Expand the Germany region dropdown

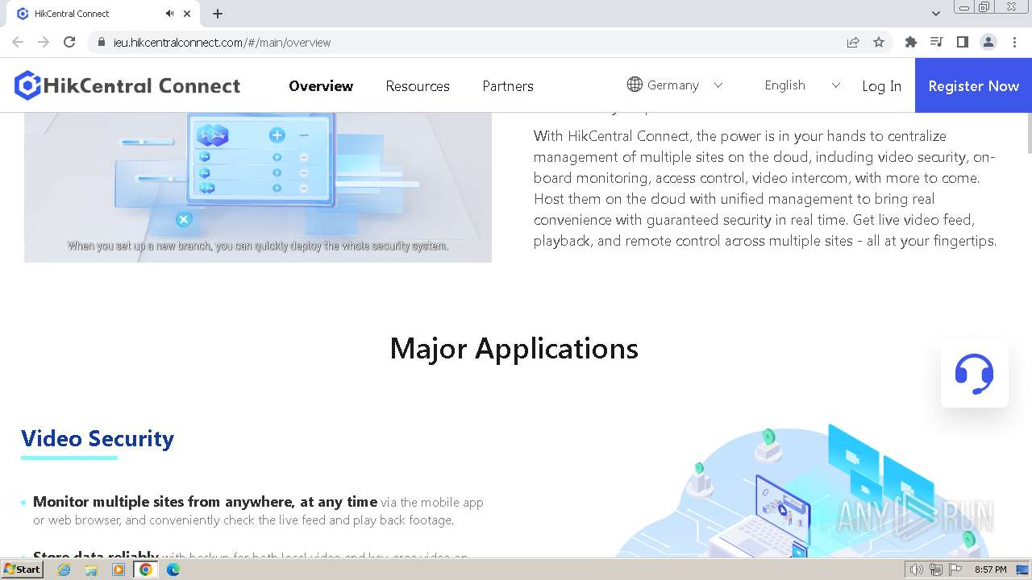point(718,85)
